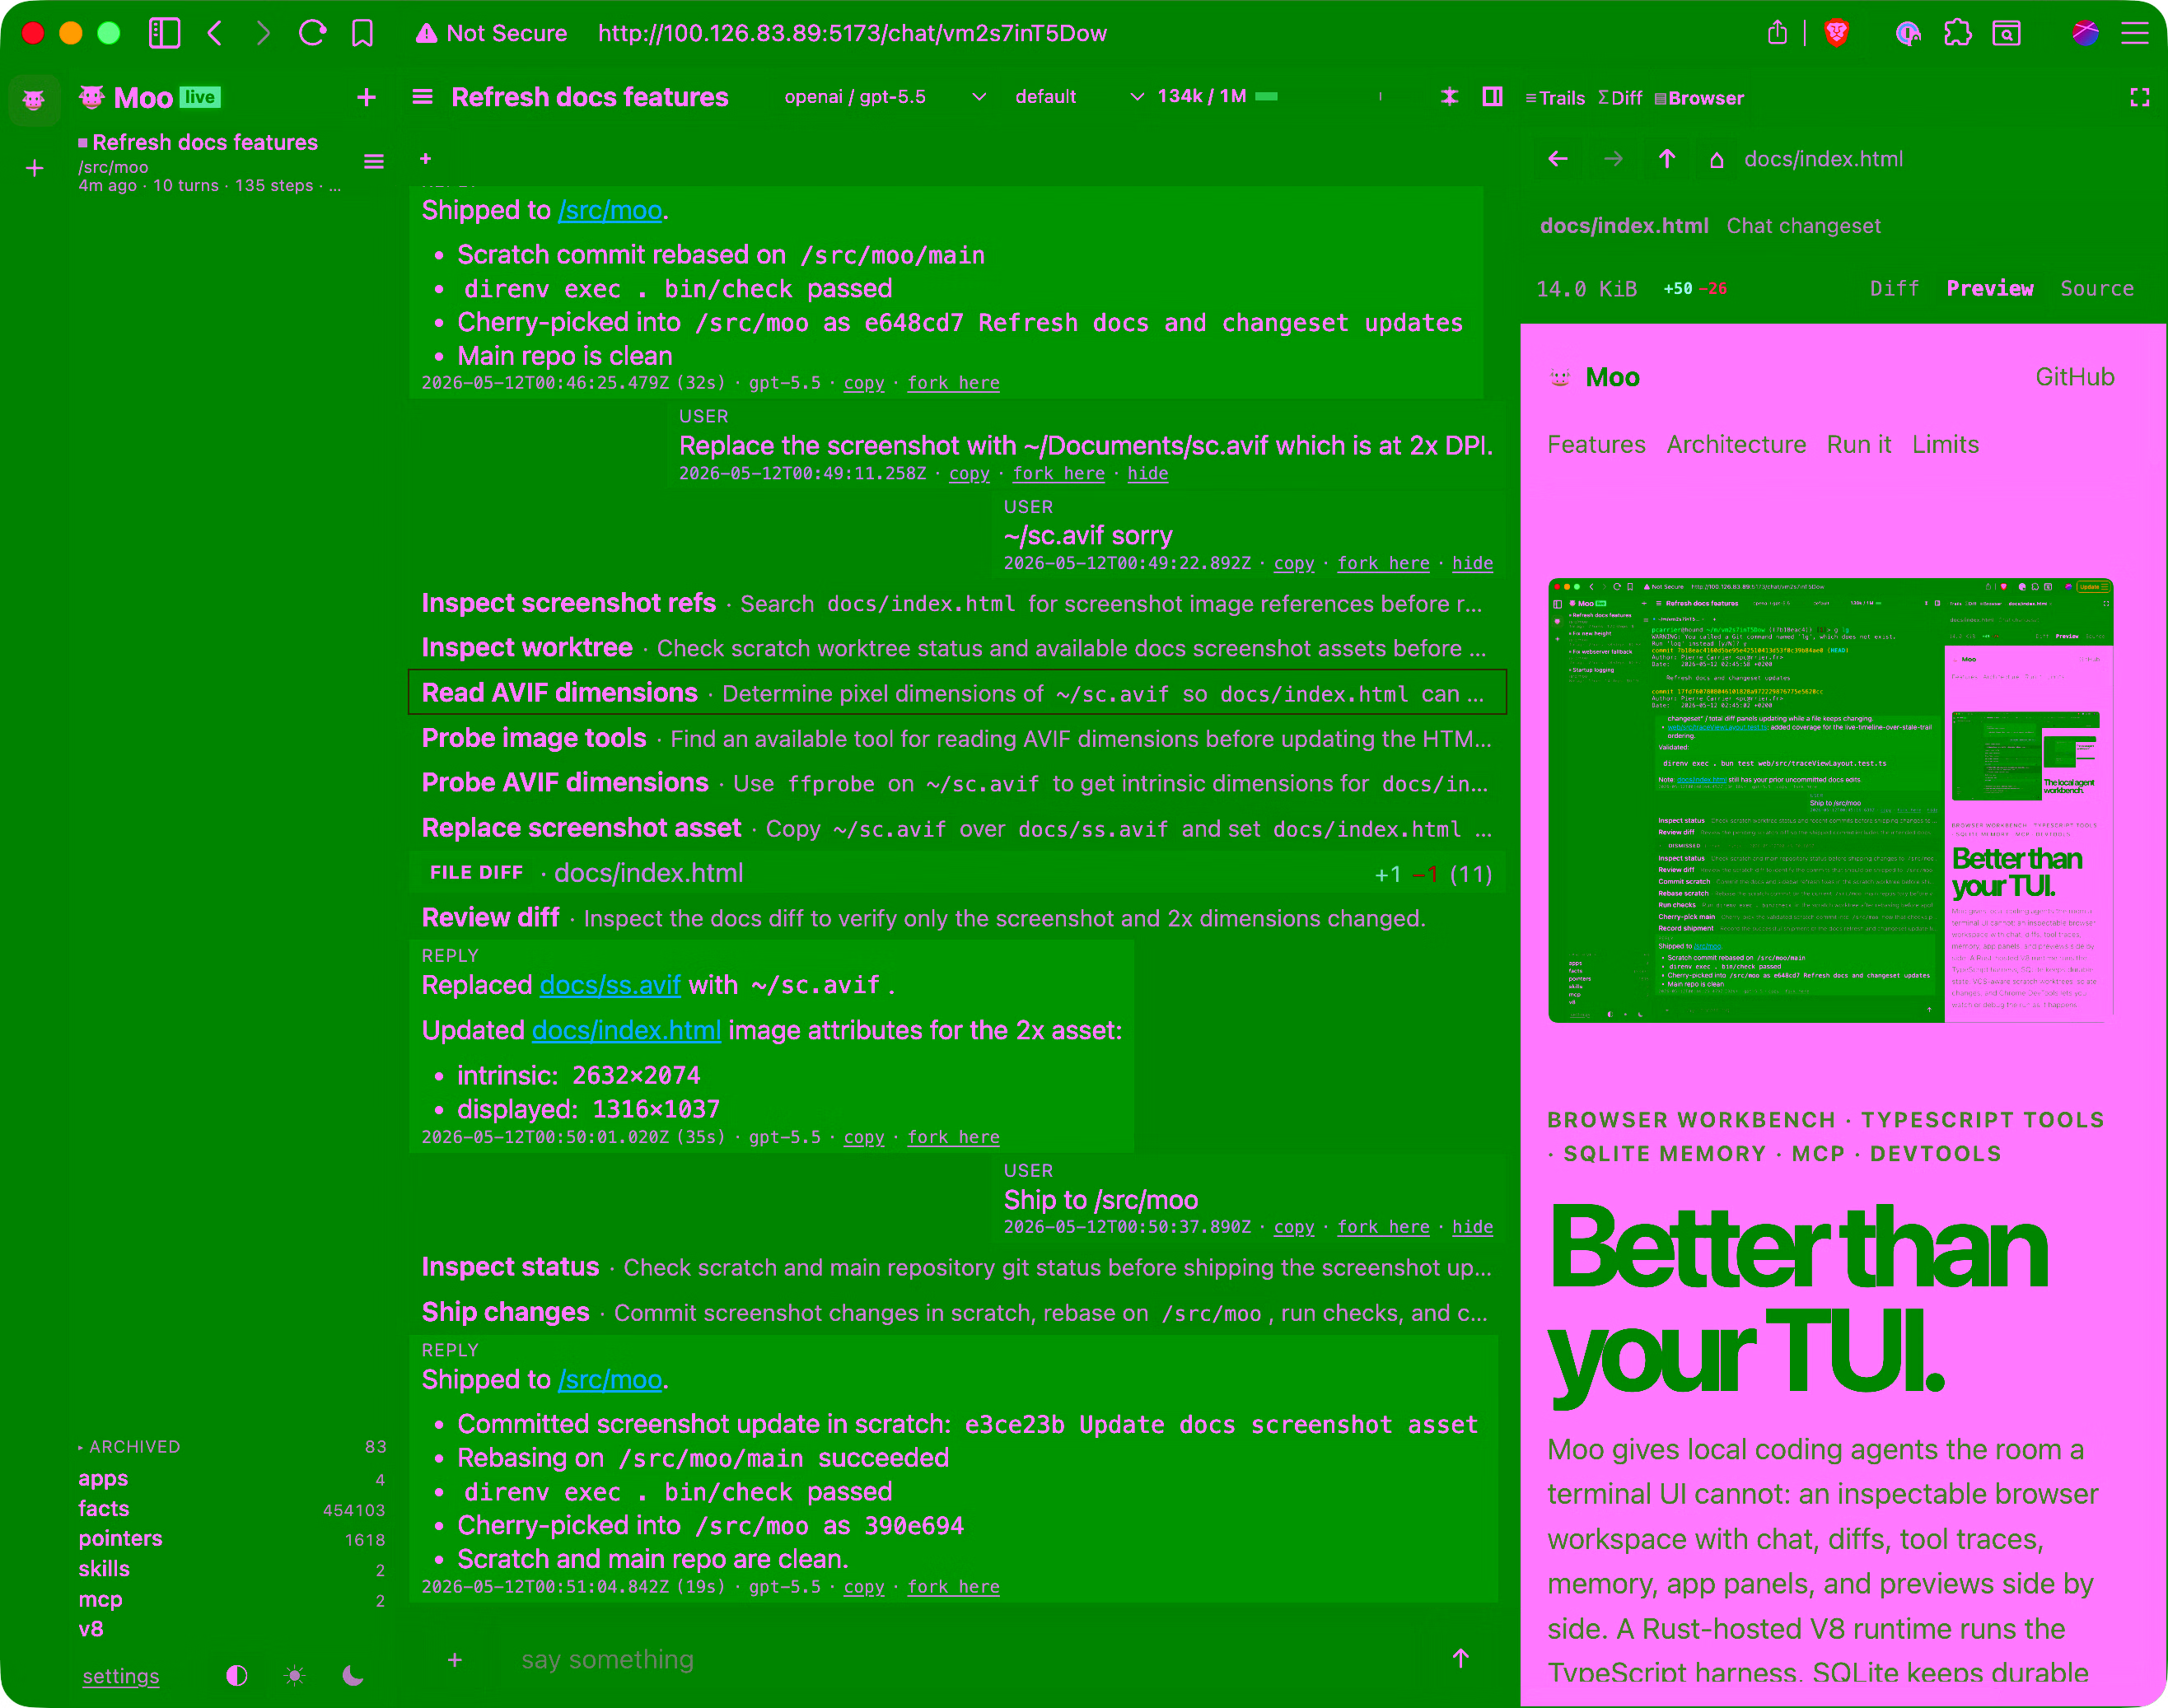Screen dimensions: 2168x1708
Task: Select the Browser panel tab
Action: click(x=1699, y=98)
